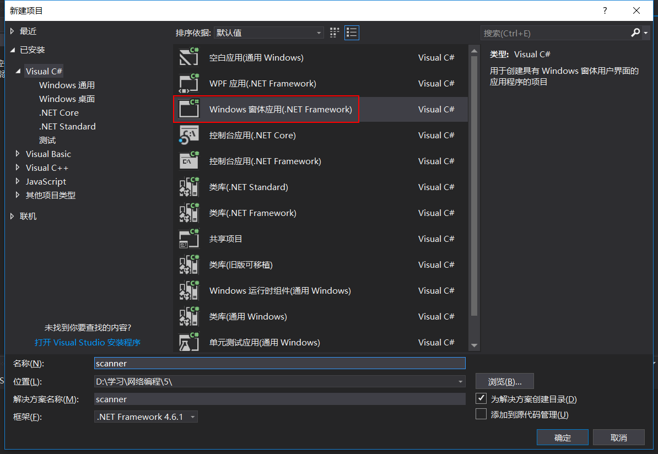
Task: Toggle create directory for solution checkbox
Action: 481,398
